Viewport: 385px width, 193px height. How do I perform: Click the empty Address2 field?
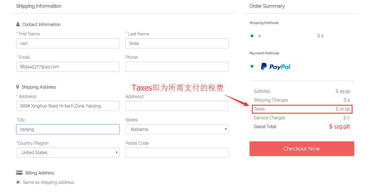click(x=177, y=106)
